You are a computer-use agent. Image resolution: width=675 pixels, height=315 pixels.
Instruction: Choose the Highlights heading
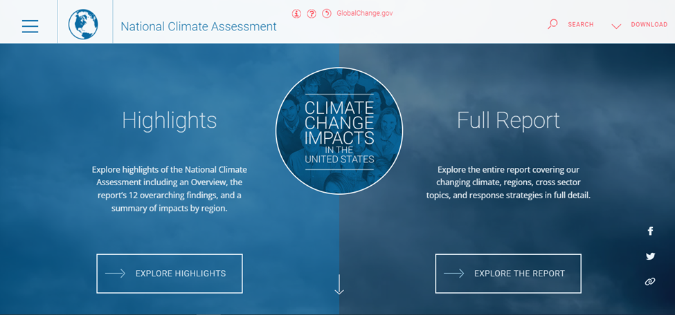coord(170,120)
